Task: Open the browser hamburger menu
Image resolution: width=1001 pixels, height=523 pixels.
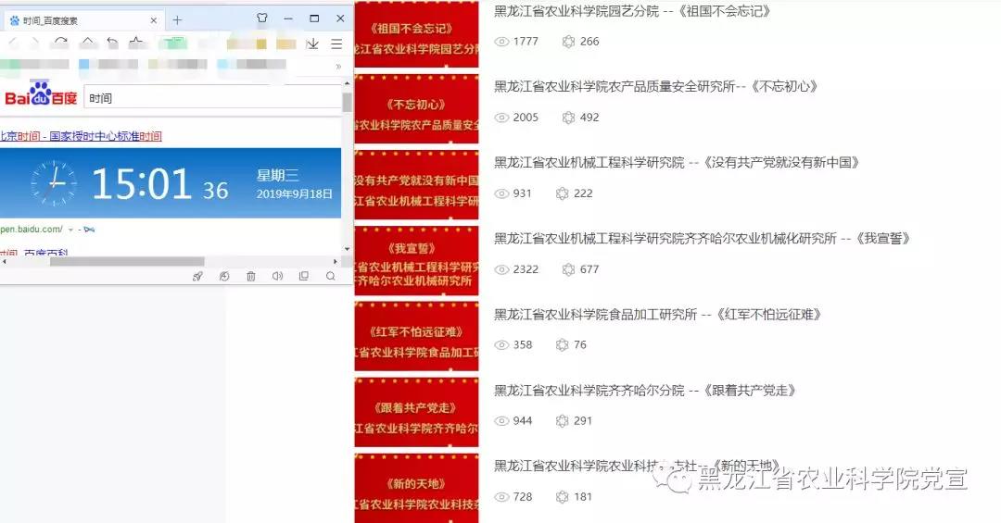Action: tap(336, 44)
